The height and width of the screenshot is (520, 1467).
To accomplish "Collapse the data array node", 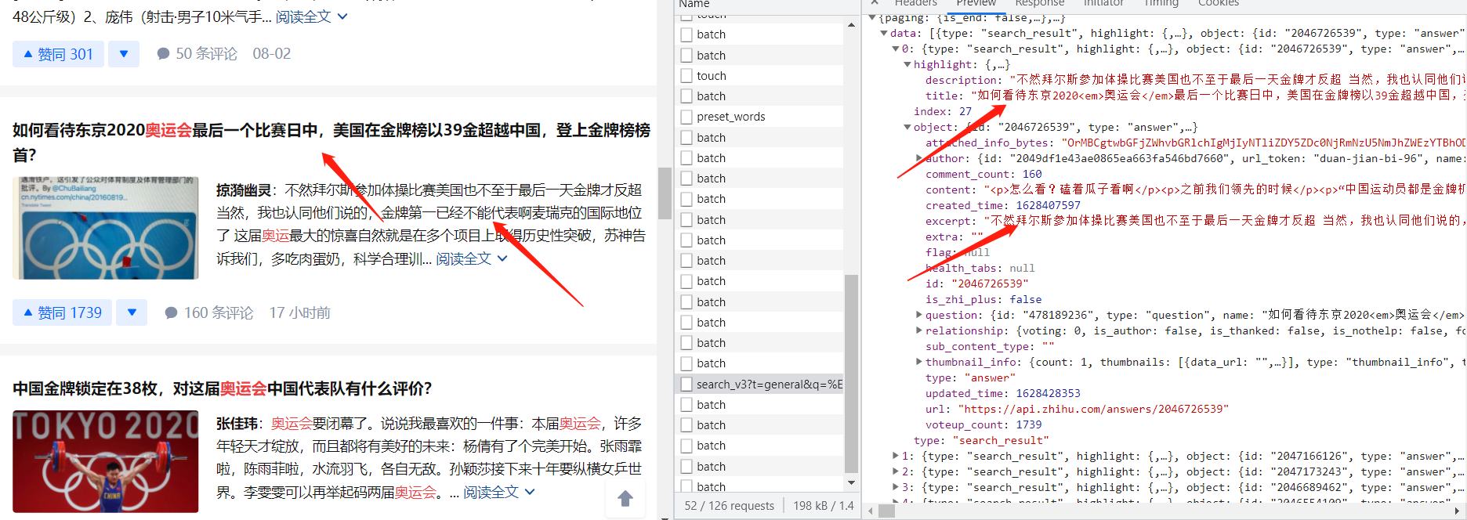I will tap(884, 33).
